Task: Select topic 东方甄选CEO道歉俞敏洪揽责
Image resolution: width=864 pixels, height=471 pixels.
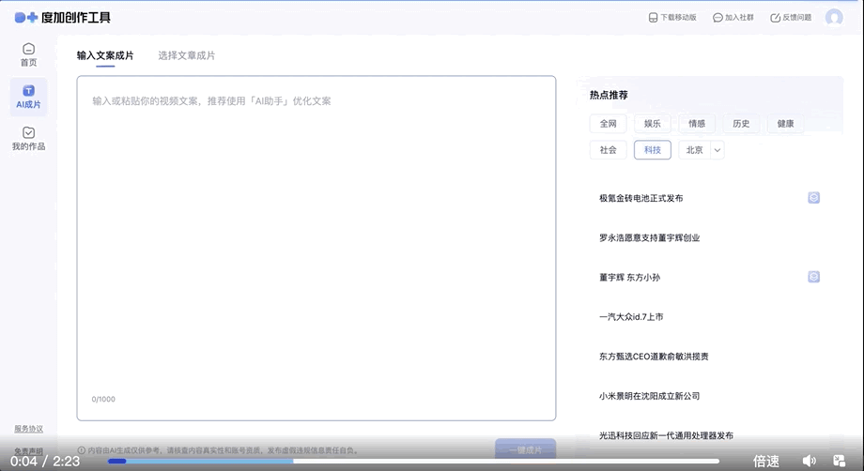Action: click(x=654, y=357)
